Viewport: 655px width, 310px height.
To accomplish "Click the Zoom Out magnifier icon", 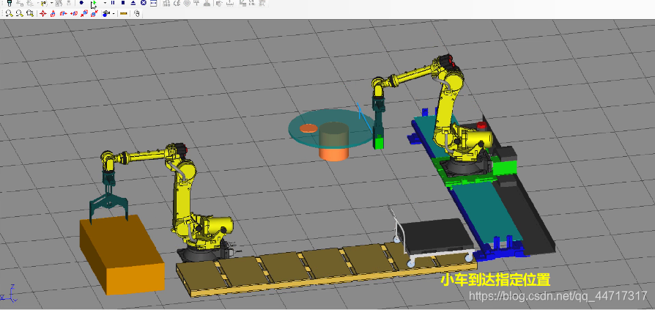I will [x=19, y=13].
